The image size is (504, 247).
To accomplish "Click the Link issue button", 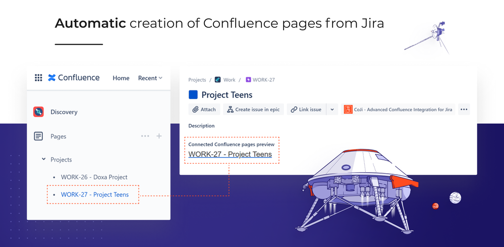I will coord(306,109).
